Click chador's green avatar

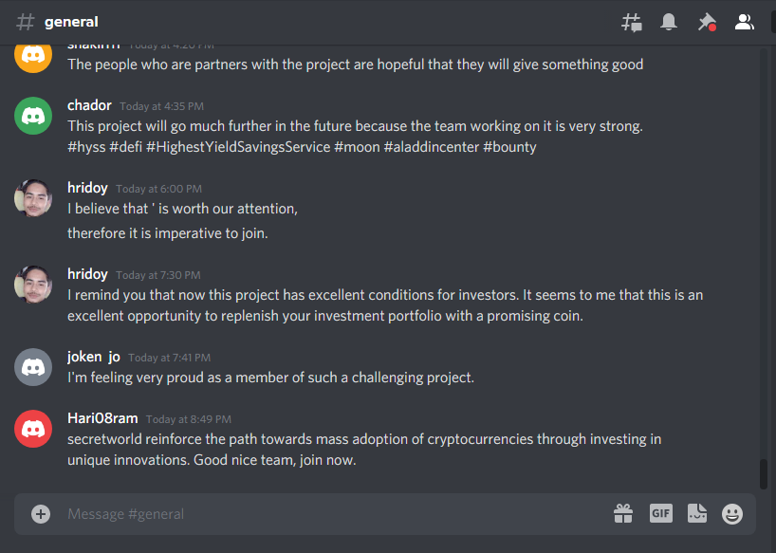(33, 116)
